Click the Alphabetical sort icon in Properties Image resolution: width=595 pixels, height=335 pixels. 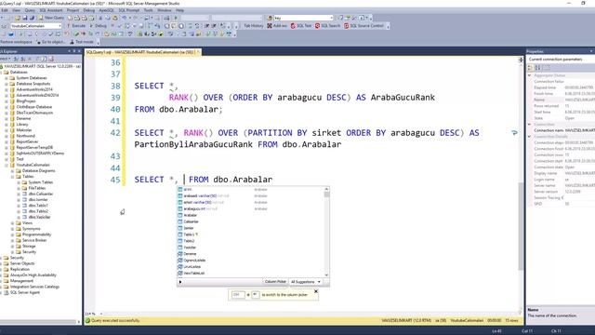pos(537,68)
